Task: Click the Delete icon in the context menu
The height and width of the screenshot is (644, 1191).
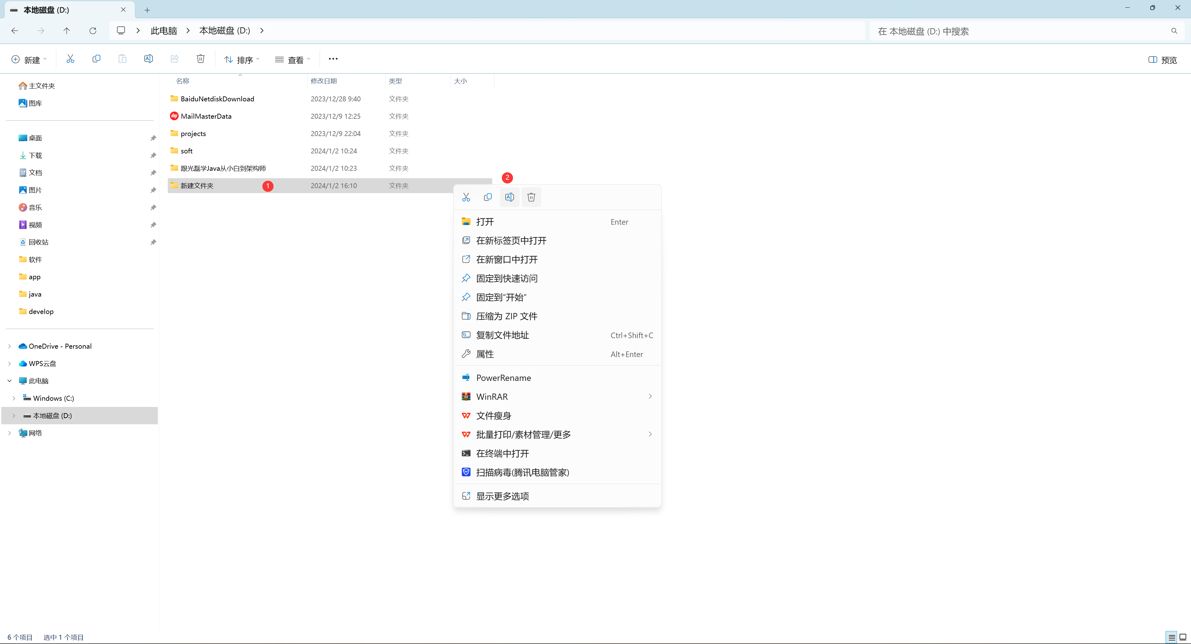Action: pos(531,197)
